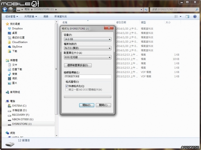Open the 檔案系統 FAT32 dropdown

coord(88,48)
